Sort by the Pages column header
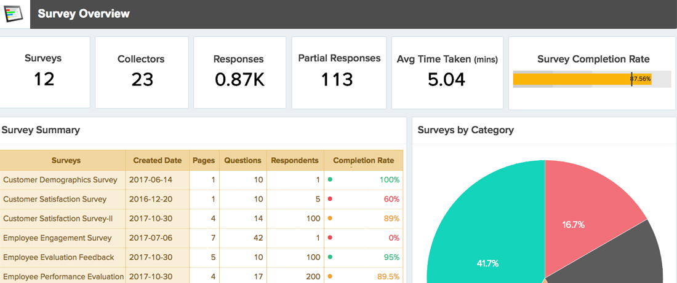The width and height of the screenshot is (677, 283). click(204, 160)
